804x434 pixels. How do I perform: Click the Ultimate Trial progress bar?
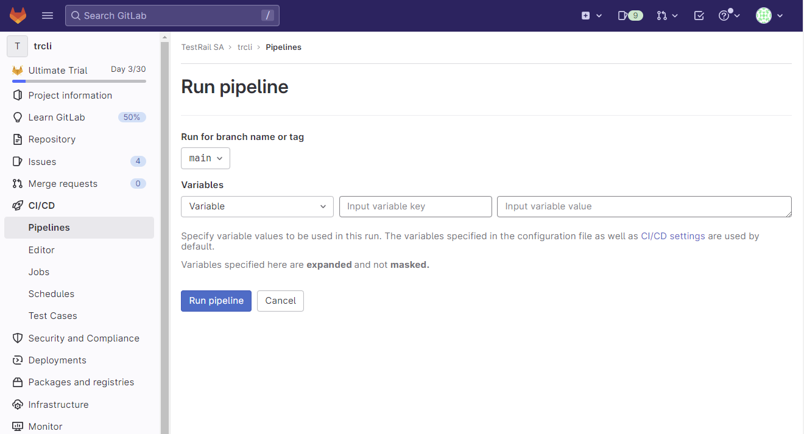pos(79,81)
